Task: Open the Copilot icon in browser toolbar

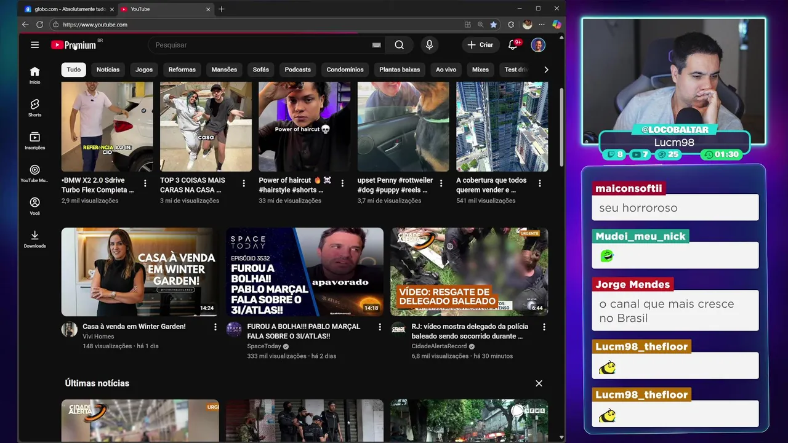Action: (557, 25)
